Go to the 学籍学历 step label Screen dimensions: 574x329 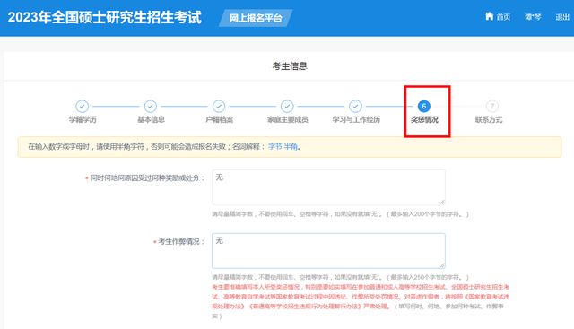click(x=83, y=119)
